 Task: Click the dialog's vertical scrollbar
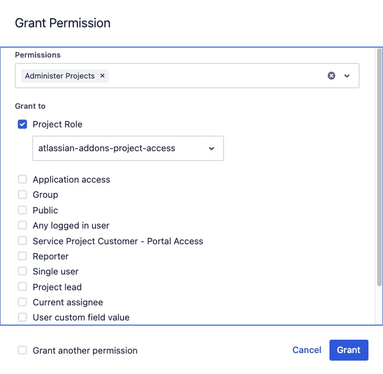379,174
